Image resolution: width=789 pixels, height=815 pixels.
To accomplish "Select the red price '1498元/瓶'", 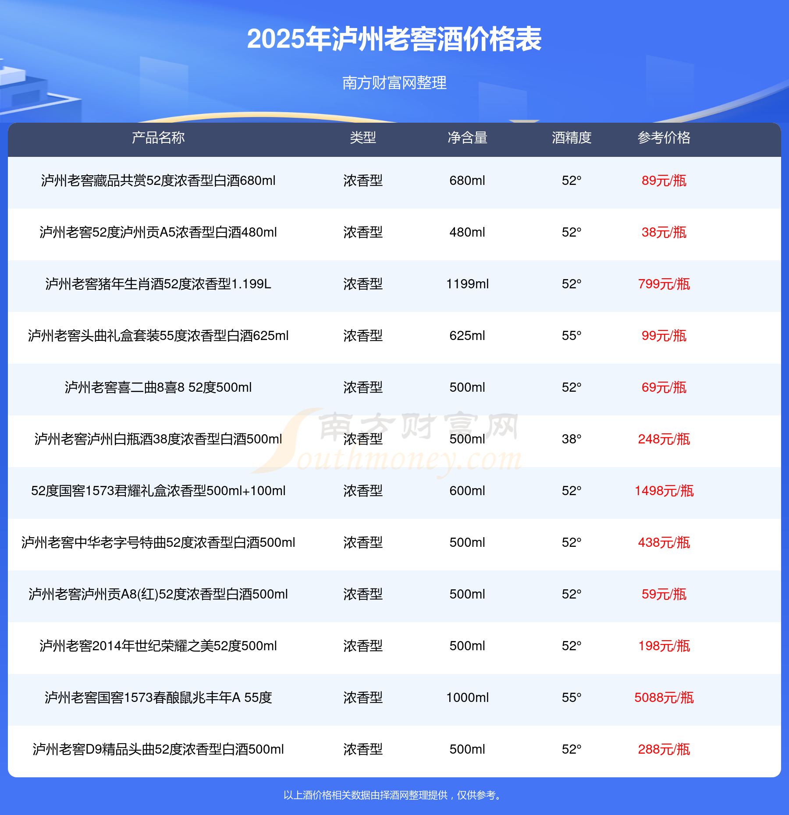I will pos(664,491).
